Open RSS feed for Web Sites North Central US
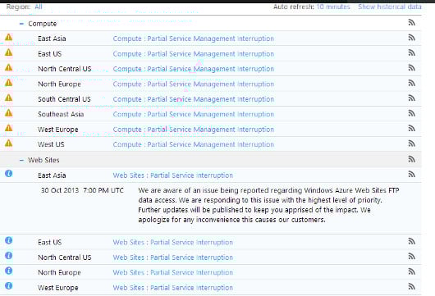 pyautogui.click(x=412, y=257)
